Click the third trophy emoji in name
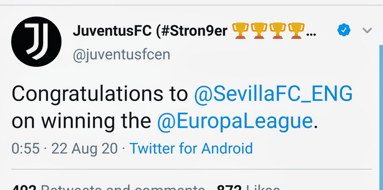 point(278,31)
